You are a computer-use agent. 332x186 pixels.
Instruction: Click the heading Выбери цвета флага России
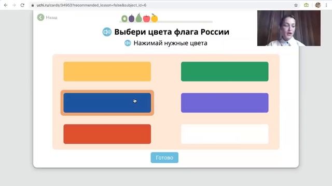[172, 32]
